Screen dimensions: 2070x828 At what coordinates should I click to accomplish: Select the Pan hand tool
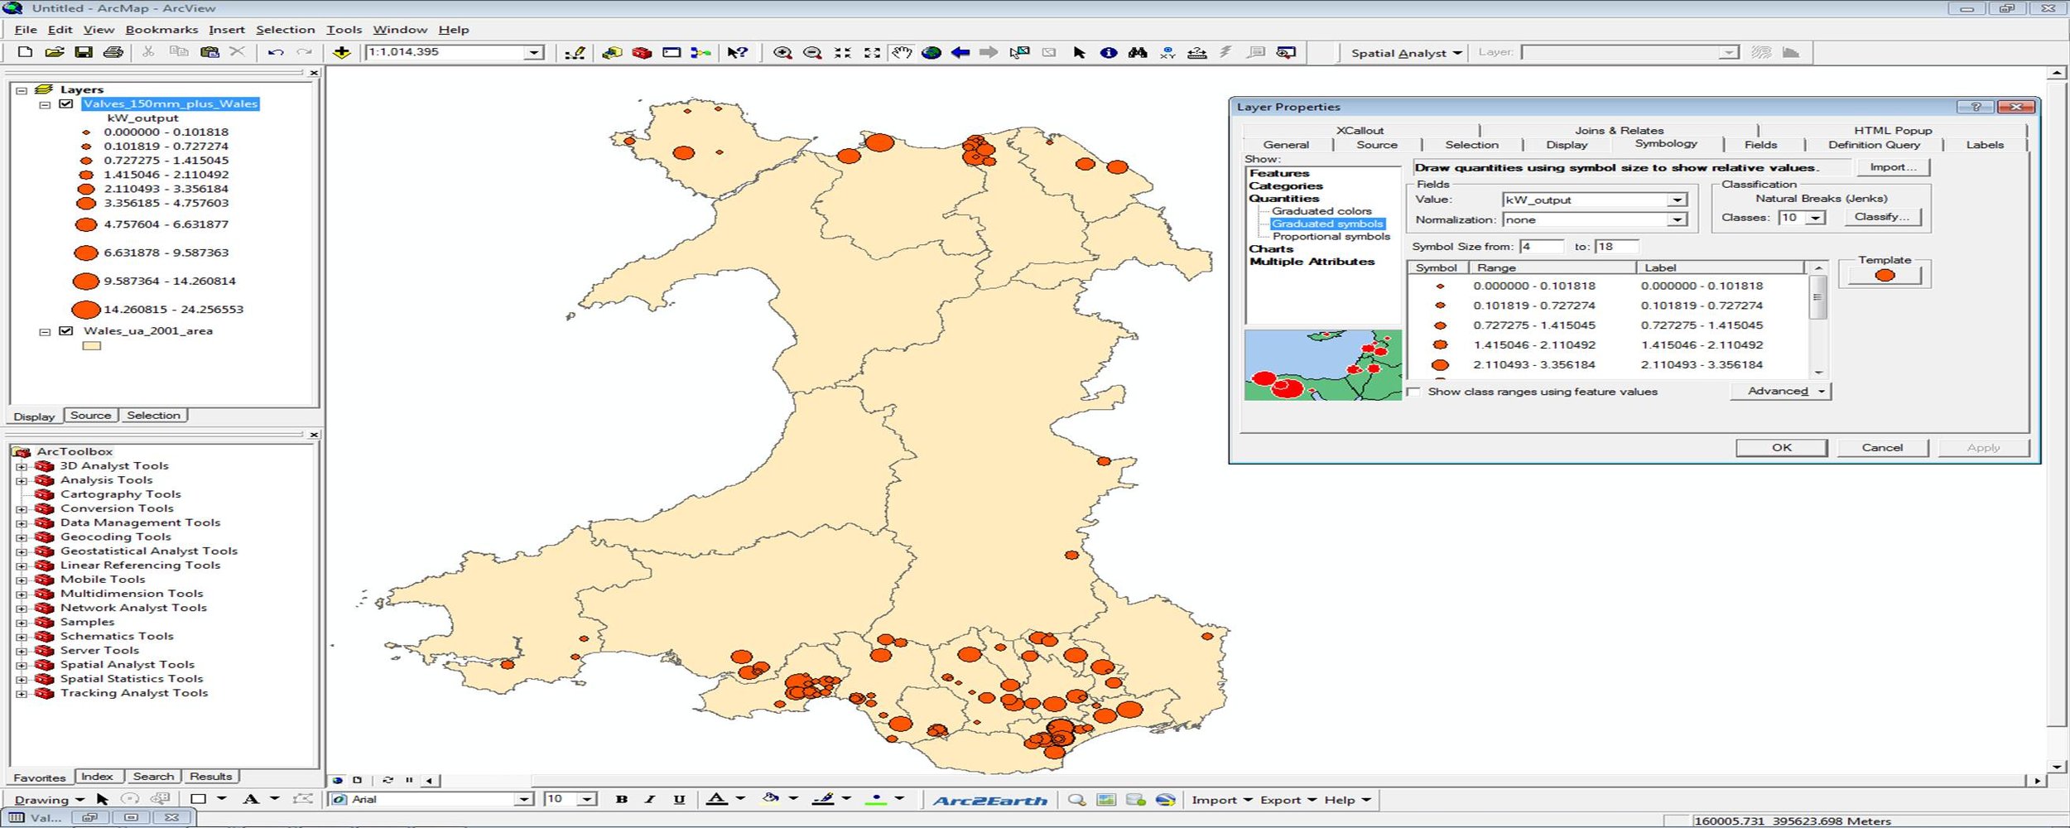pyautogui.click(x=901, y=53)
